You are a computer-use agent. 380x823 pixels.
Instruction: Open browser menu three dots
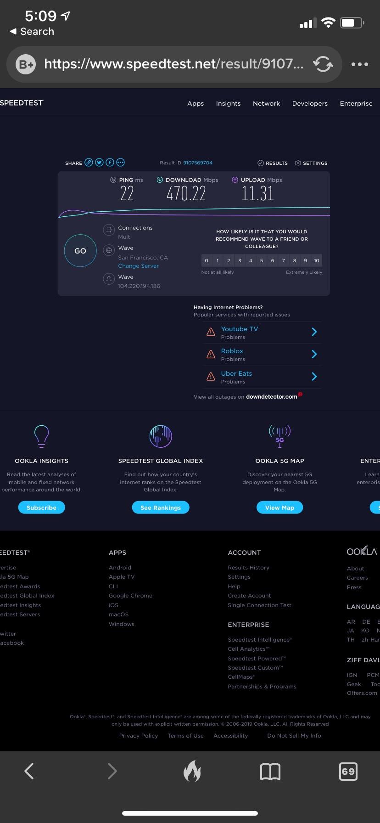[360, 64]
